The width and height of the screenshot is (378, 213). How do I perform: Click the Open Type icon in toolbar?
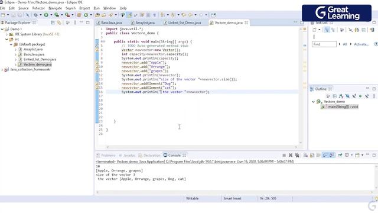pyautogui.click(x=97, y=15)
